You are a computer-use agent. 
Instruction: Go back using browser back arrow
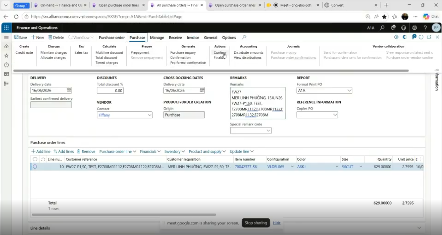pyautogui.click(x=6, y=17)
